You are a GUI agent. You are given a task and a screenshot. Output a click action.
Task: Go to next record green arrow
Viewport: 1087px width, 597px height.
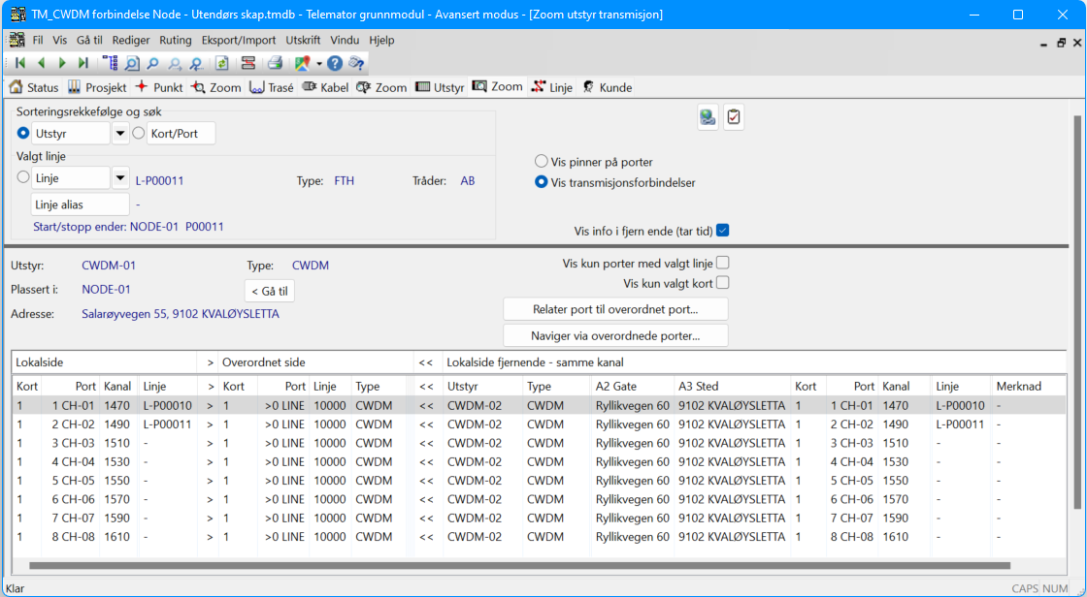pyautogui.click(x=62, y=63)
